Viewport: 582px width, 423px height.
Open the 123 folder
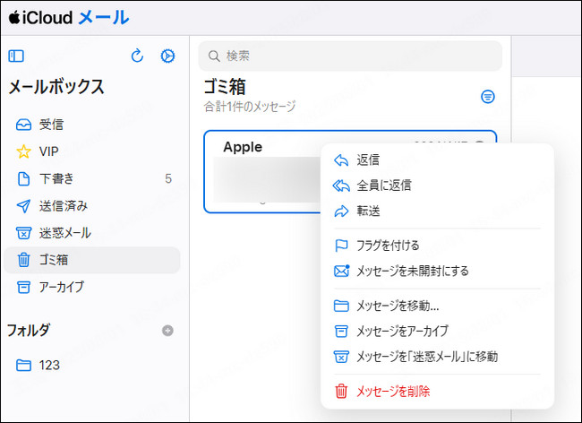[91, 365]
